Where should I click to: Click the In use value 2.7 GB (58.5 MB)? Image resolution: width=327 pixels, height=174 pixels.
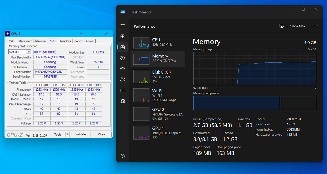coord(213,125)
